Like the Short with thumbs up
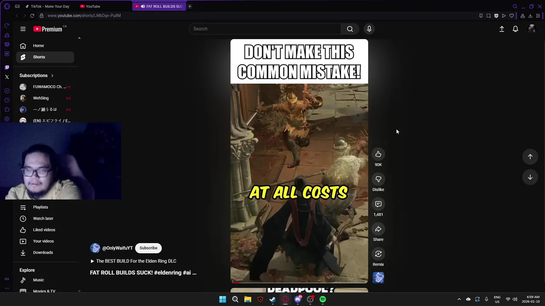 [x=378, y=154]
